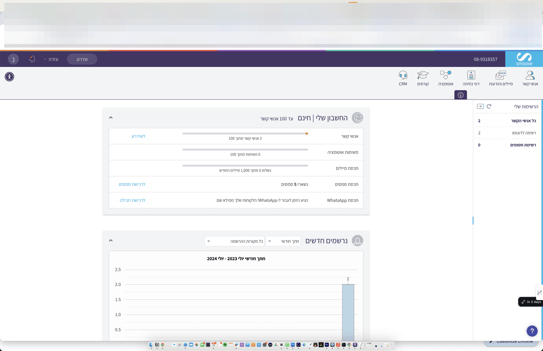
Task: Open the blue help question-mark bubble
Action: pyautogui.click(x=532, y=331)
